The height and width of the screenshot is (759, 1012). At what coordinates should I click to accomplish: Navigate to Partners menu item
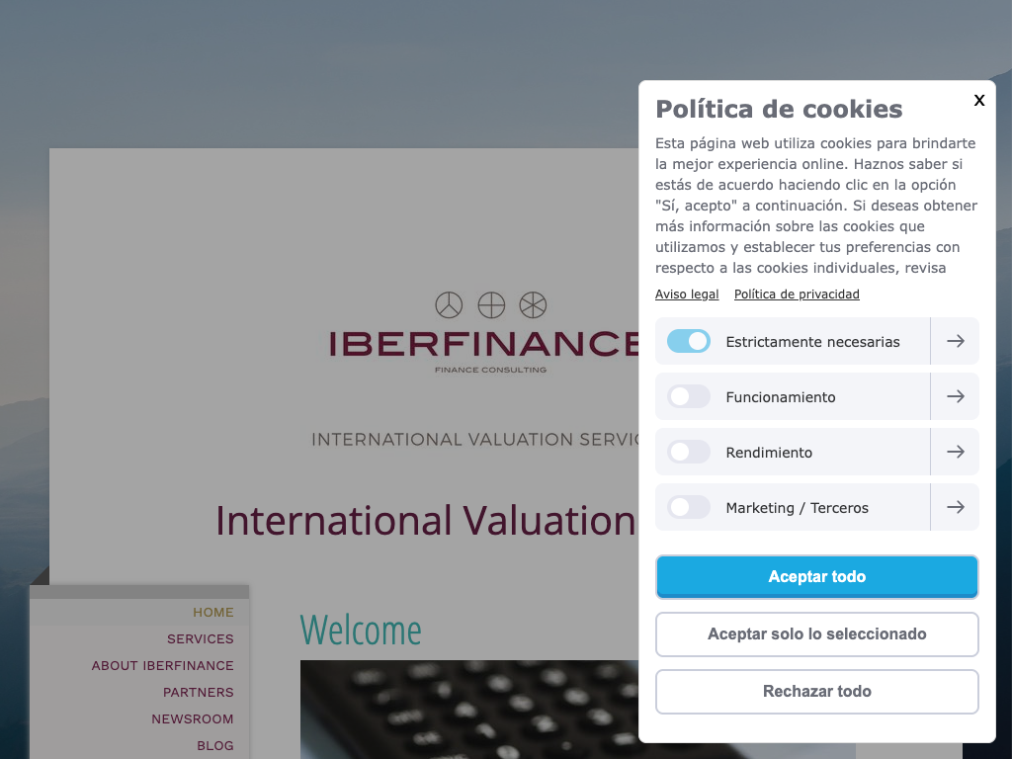pyautogui.click(x=199, y=693)
